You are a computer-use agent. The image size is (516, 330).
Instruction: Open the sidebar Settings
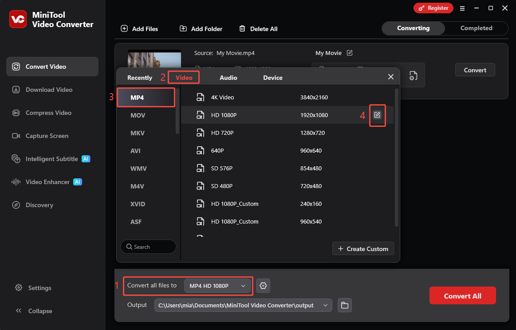(33, 287)
